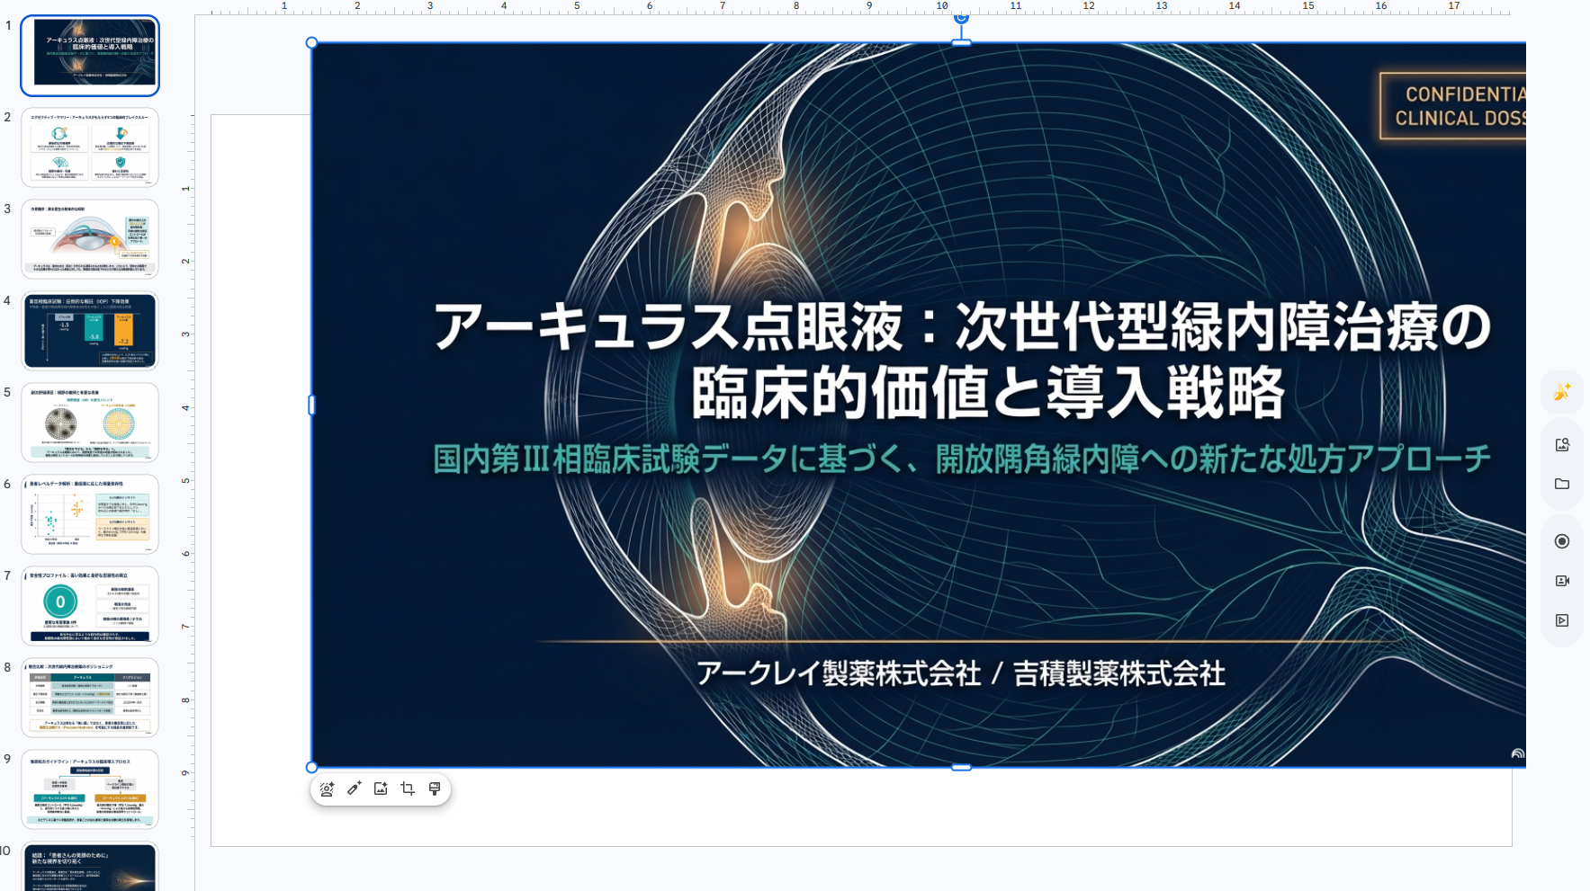
Task: Click the bottom-left corner resize handle of image
Action: click(x=311, y=767)
